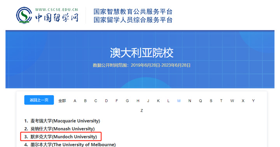This screenshot has height=147, width=280.
Task: Click 国家留学人员综合服务平台 header text
Action: pos(133,20)
